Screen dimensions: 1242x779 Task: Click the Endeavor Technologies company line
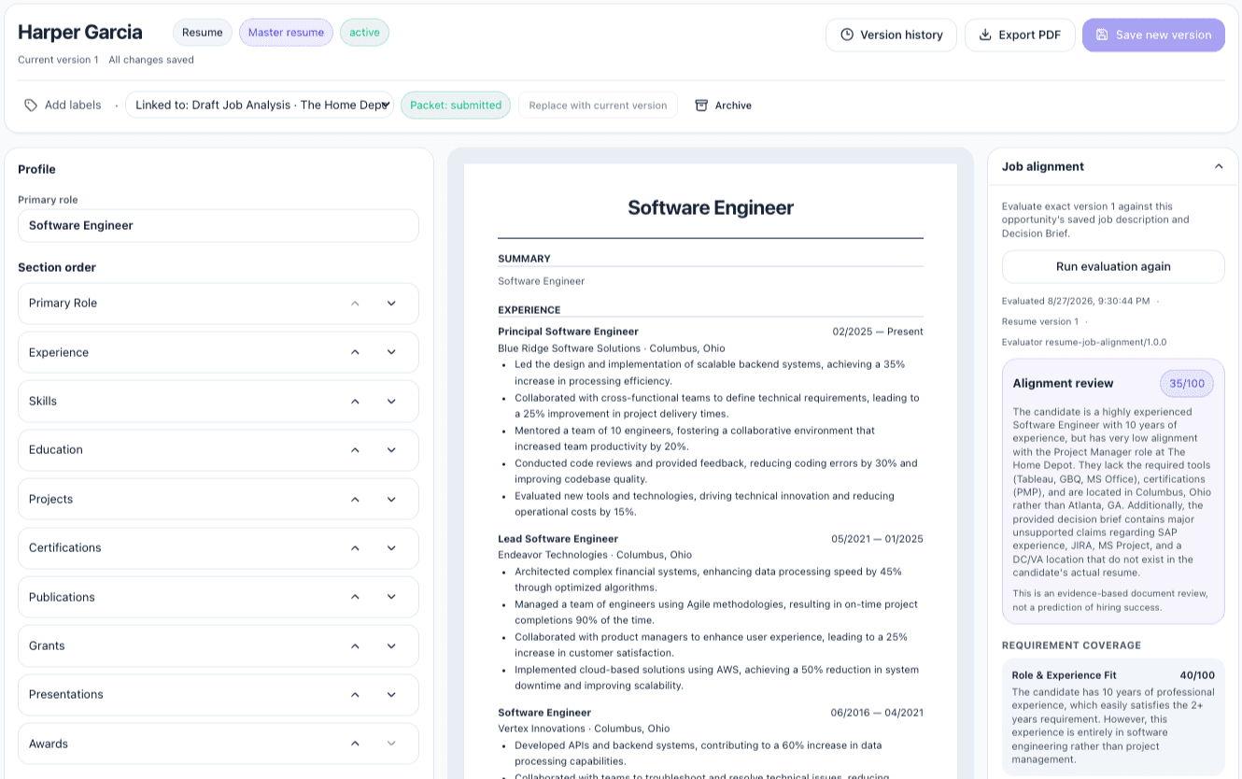[595, 555]
